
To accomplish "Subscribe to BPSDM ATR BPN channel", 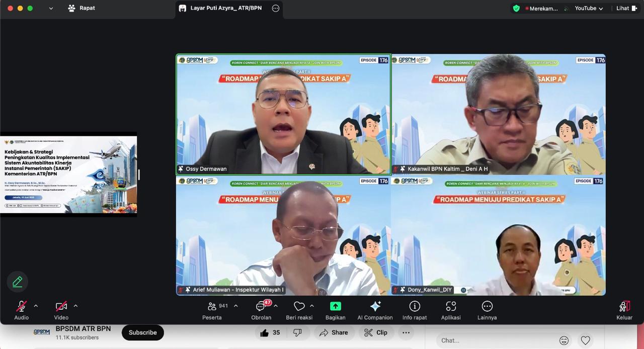I will pyautogui.click(x=142, y=332).
